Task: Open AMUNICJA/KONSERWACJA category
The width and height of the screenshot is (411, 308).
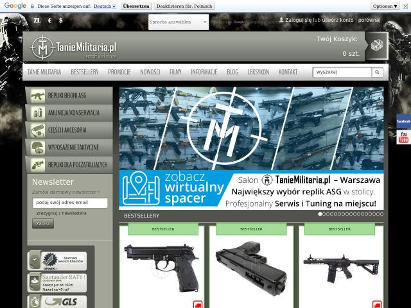Action: pyautogui.click(x=69, y=113)
